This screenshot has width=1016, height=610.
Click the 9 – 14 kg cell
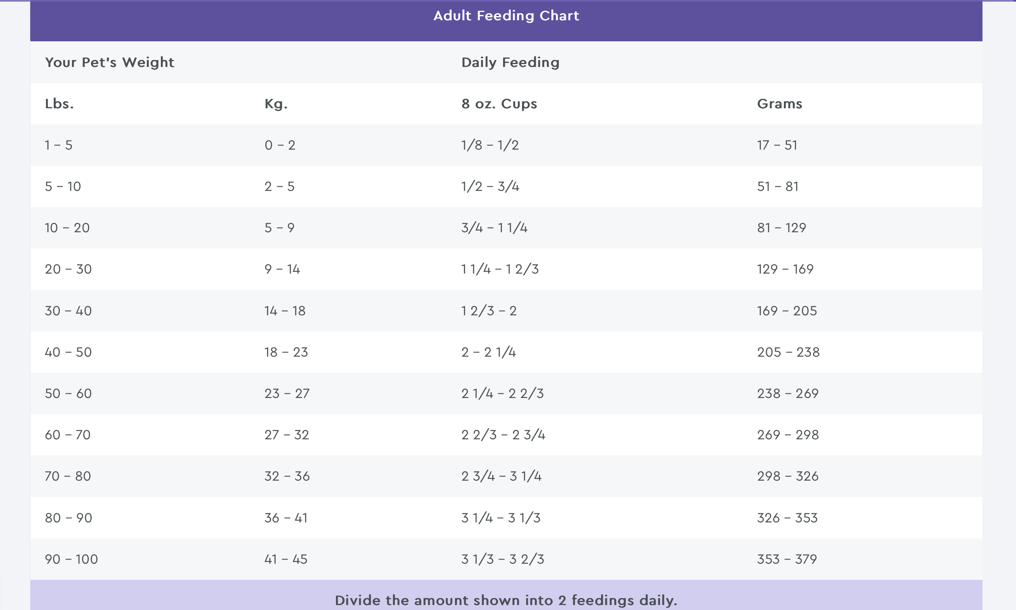pos(282,269)
